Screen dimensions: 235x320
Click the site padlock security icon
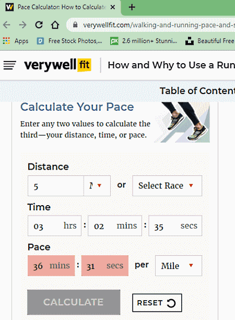click(x=75, y=25)
